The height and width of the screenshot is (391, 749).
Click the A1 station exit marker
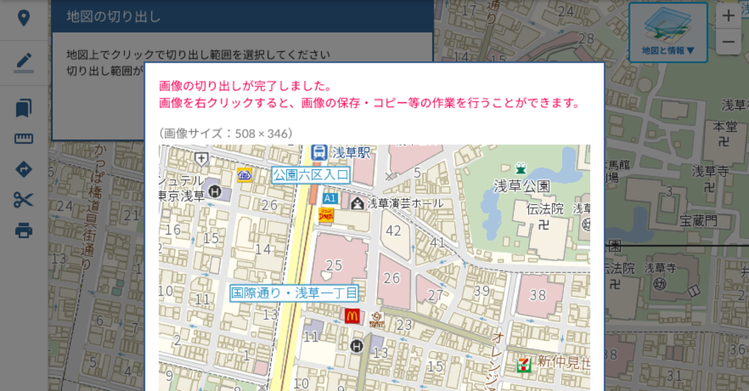pos(330,197)
